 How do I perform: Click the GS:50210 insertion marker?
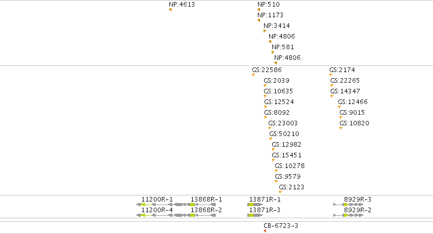[x=271, y=139]
